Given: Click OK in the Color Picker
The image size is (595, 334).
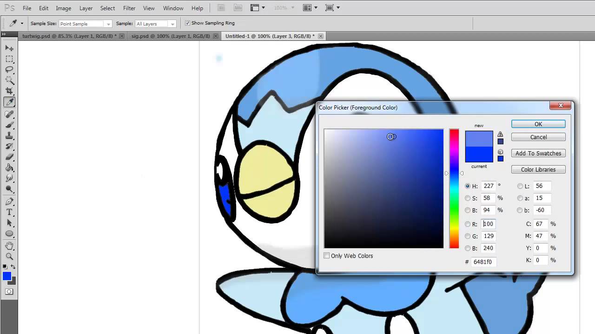Looking at the screenshot, I should [x=538, y=124].
